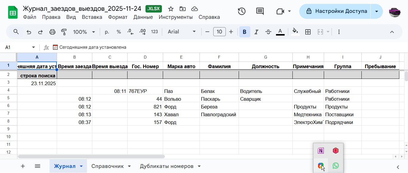Toggle italic formatting
The width and height of the screenshot is (408, 173).
coord(256,31)
